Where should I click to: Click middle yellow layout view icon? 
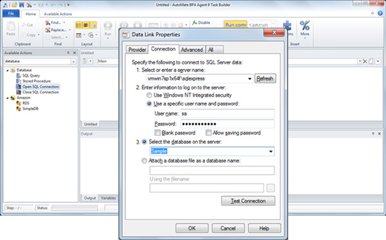pyautogui.click(x=86, y=25)
